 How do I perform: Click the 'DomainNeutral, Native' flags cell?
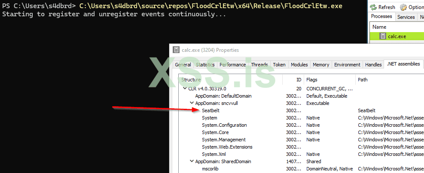(x=329, y=169)
